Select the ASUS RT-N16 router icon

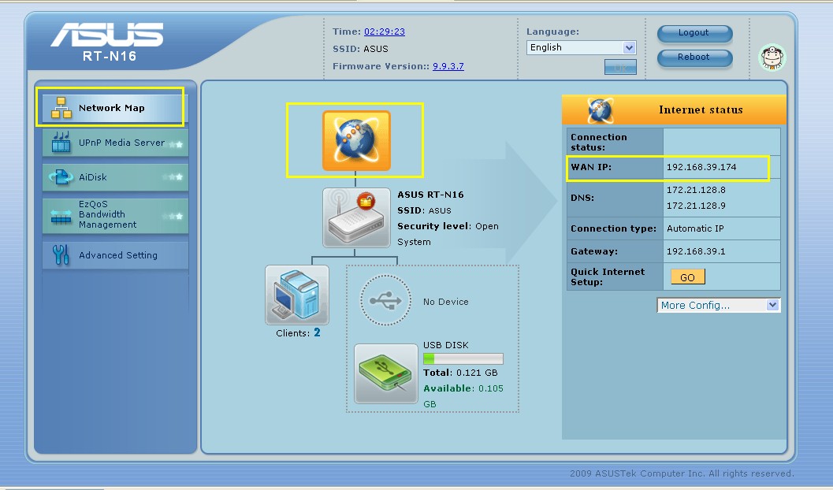[356, 217]
